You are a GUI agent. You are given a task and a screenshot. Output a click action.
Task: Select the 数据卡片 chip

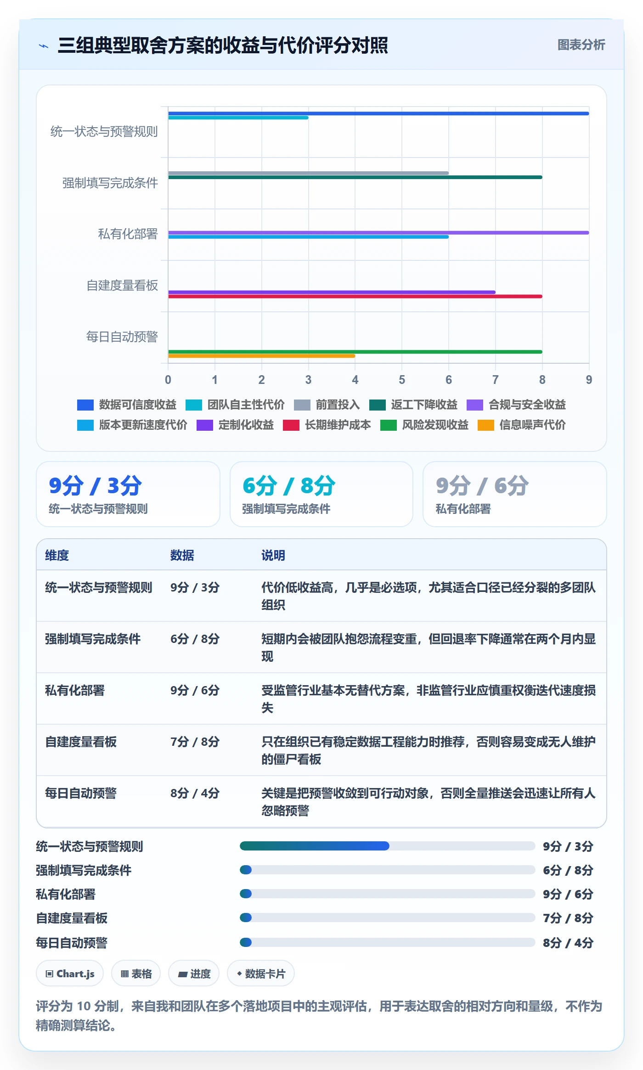(x=261, y=974)
